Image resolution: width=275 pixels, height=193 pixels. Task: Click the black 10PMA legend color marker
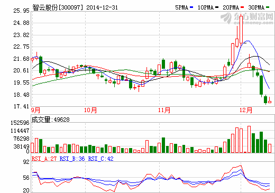click(217, 7)
